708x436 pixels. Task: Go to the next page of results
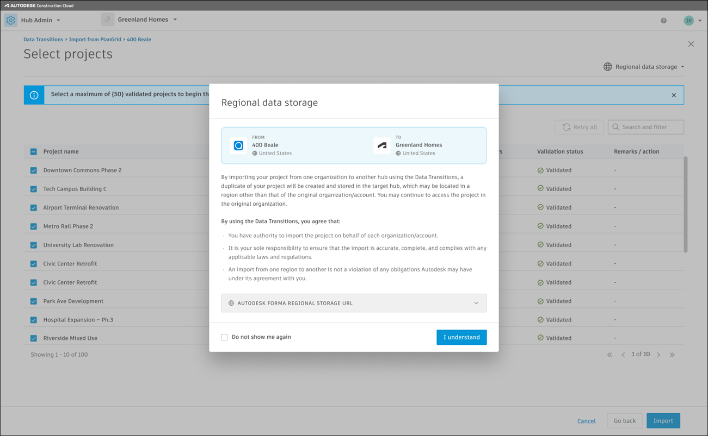[658, 355]
